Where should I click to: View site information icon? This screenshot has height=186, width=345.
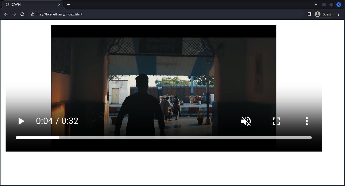[x=32, y=14]
